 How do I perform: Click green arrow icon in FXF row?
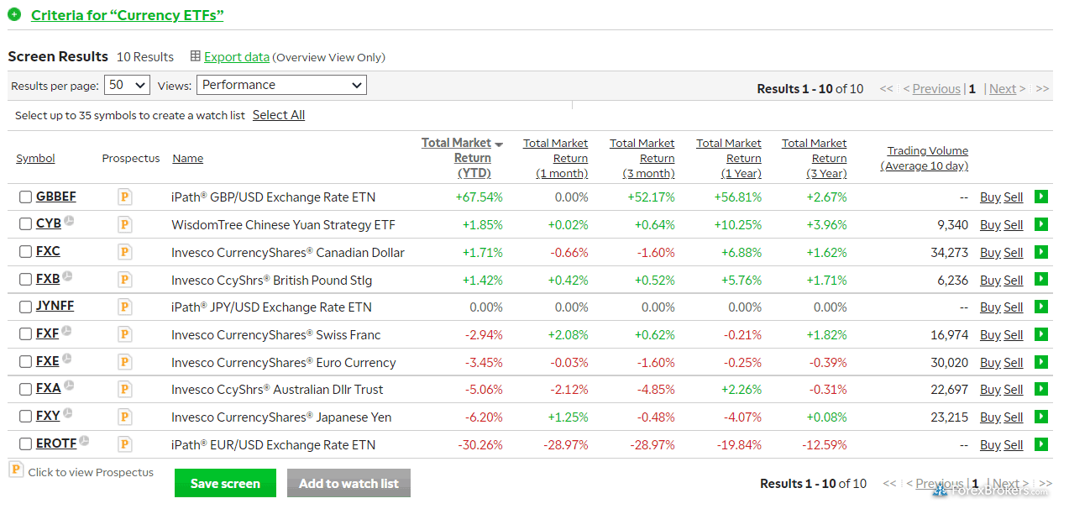tap(1041, 334)
